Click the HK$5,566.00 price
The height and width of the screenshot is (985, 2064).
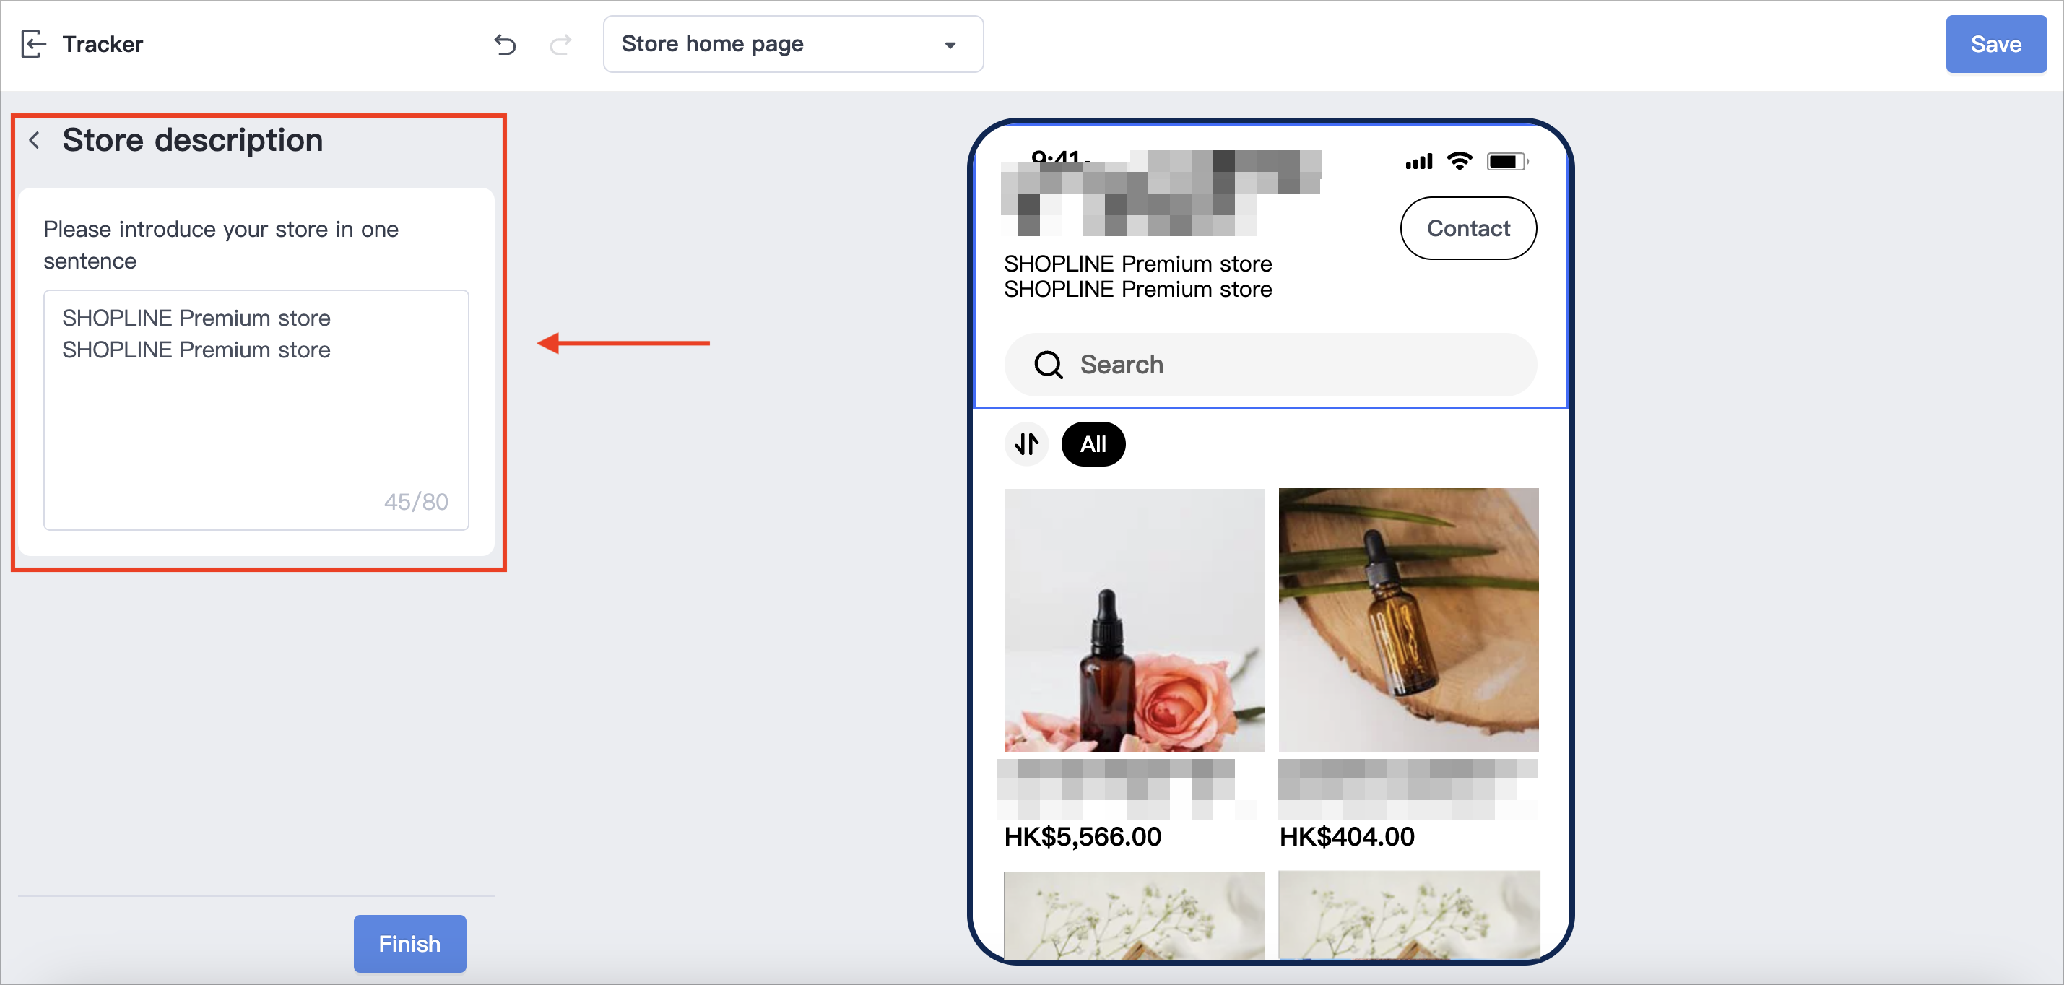[x=1083, y=837]
